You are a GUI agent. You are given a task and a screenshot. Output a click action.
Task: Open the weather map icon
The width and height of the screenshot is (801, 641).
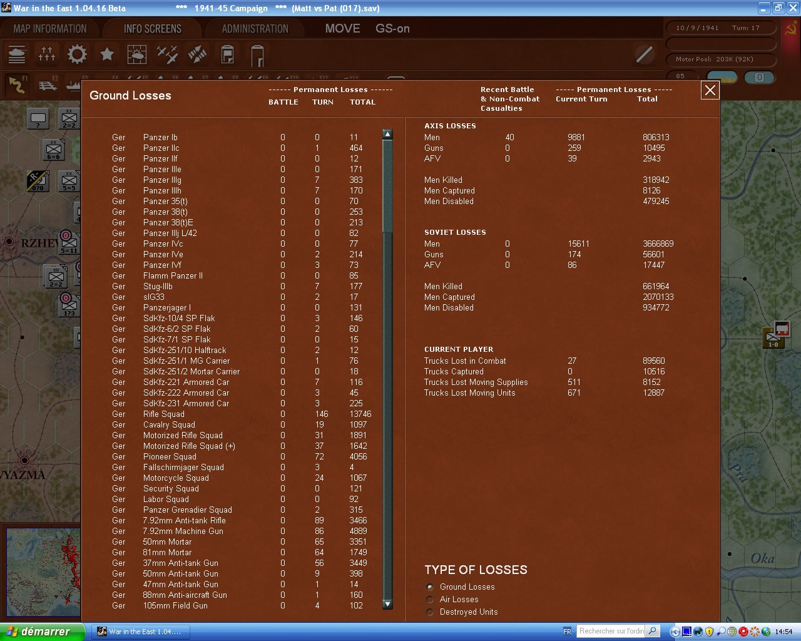pyautogui.click(x=137, y=54)
